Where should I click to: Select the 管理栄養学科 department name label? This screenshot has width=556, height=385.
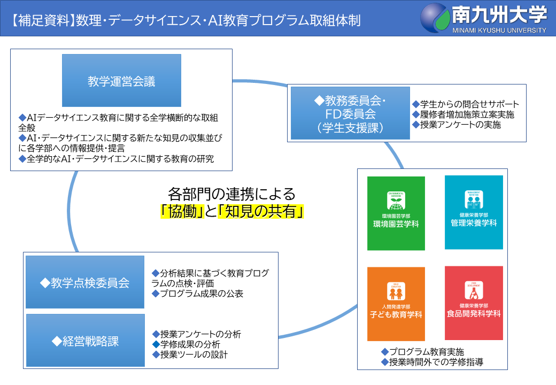(474, 223)
